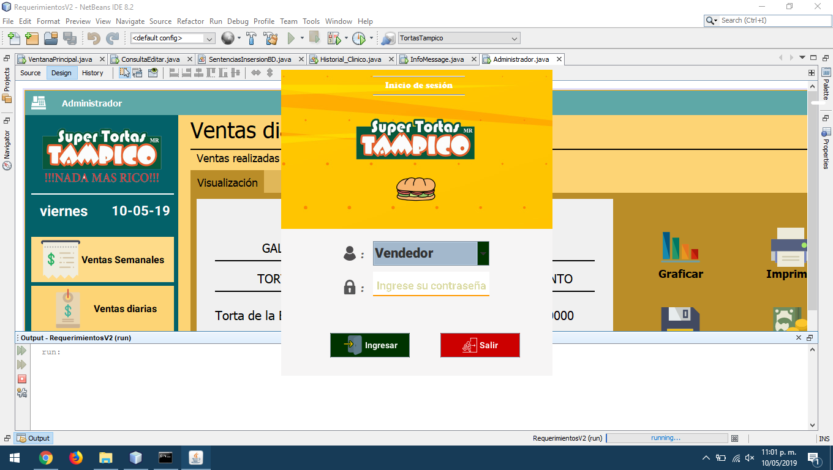Open Output panel settings wrench icon
The height and width of the screenshot is (470, 833).
coord(22,393)
